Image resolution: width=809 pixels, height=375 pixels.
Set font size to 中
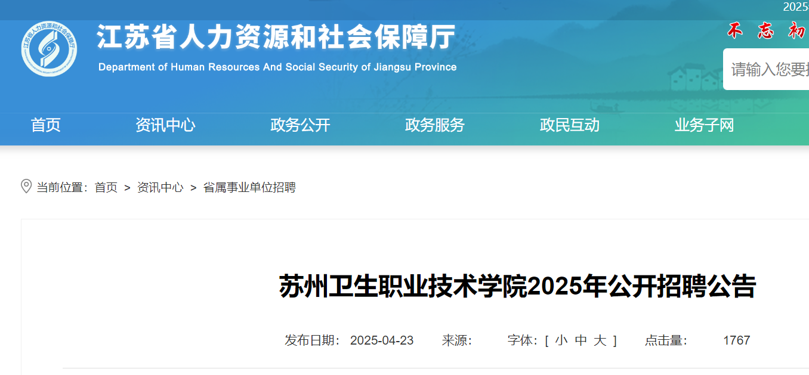[581, 340]
